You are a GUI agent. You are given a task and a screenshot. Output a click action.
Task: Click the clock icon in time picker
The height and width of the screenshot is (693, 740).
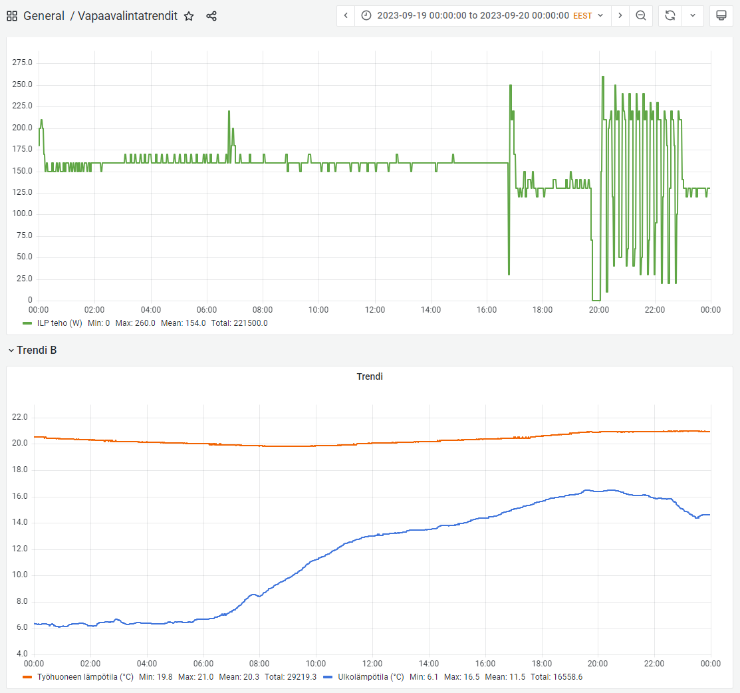tap(366, 15)
